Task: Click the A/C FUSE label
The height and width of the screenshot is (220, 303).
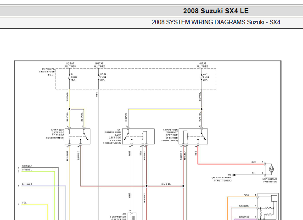Action: 206,77
